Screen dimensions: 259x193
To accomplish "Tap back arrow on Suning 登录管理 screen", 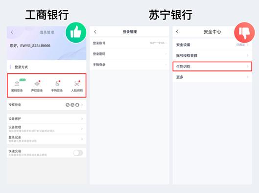I will 95,32.
